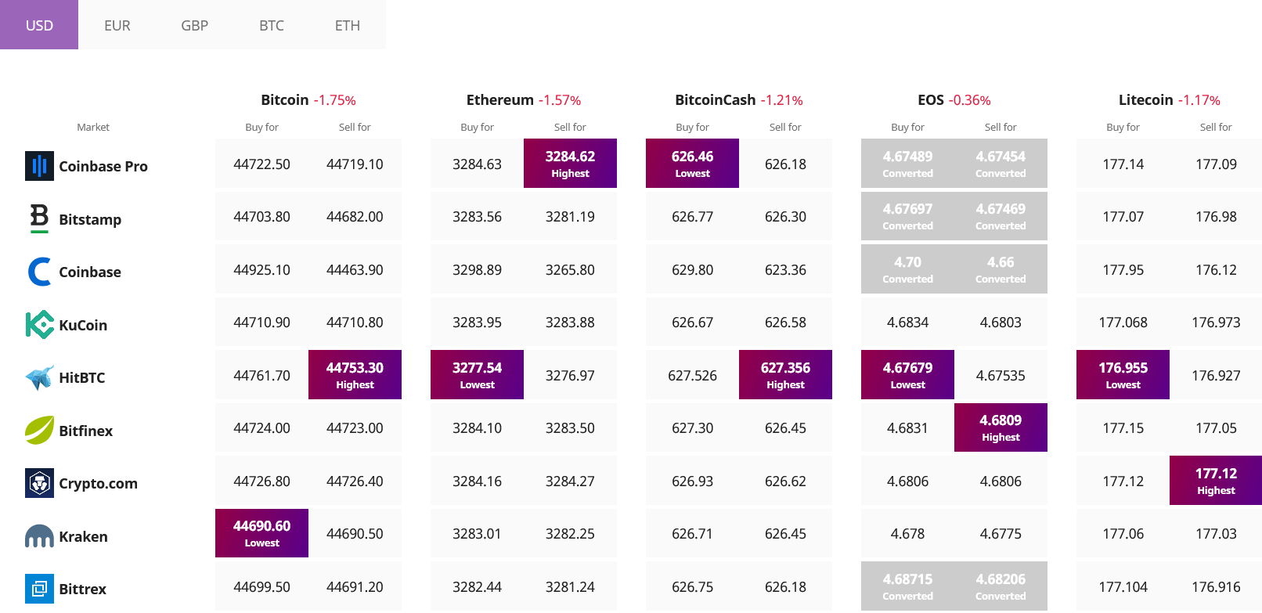Select the BTC currency tab

(272, 25)
